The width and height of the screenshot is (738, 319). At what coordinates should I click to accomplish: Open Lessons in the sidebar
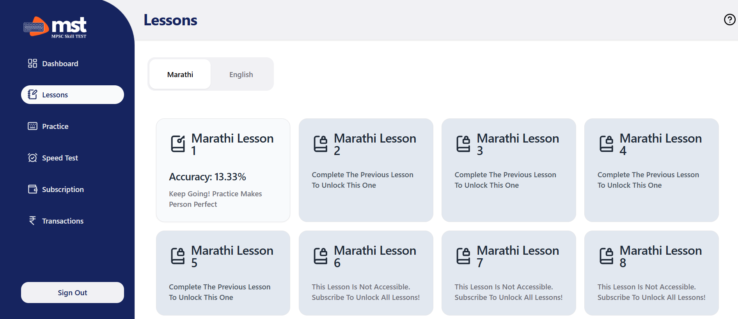click(x=73, y=95)
